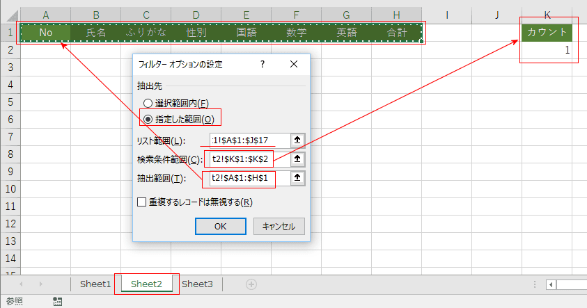
Task: Collapse the 抽出範囲 range selector
Action: tap(297, 177)
